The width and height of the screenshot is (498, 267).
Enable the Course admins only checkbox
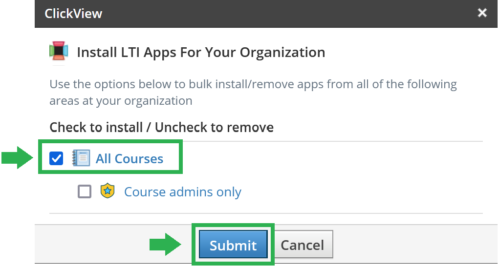(x=85, y=191)
